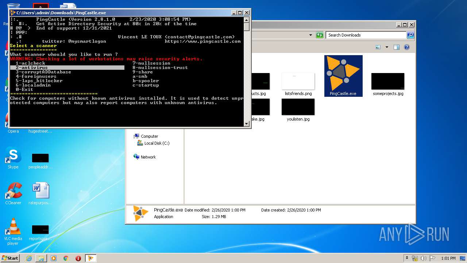The image size is (467, 263).
Task: Select the PingCastle.exe file icon
Action: point(343,76)
